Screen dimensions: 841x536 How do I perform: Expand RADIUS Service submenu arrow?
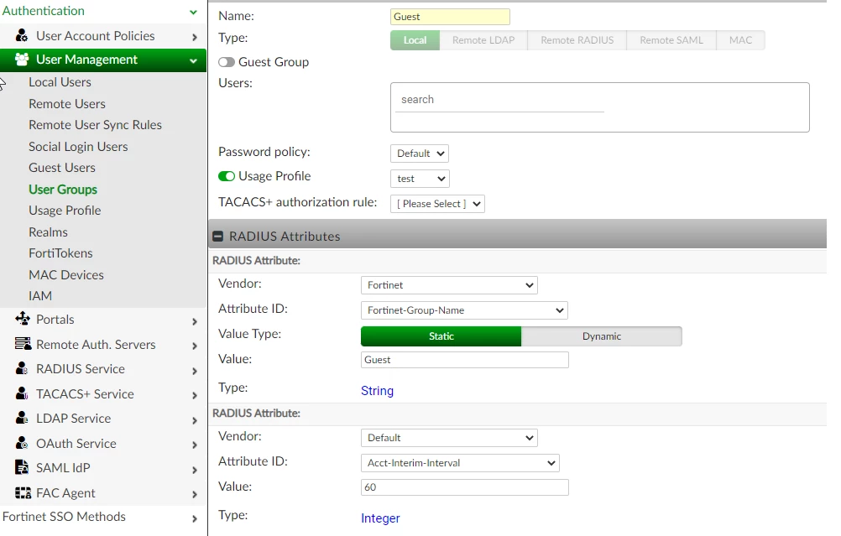pos(194,371)
